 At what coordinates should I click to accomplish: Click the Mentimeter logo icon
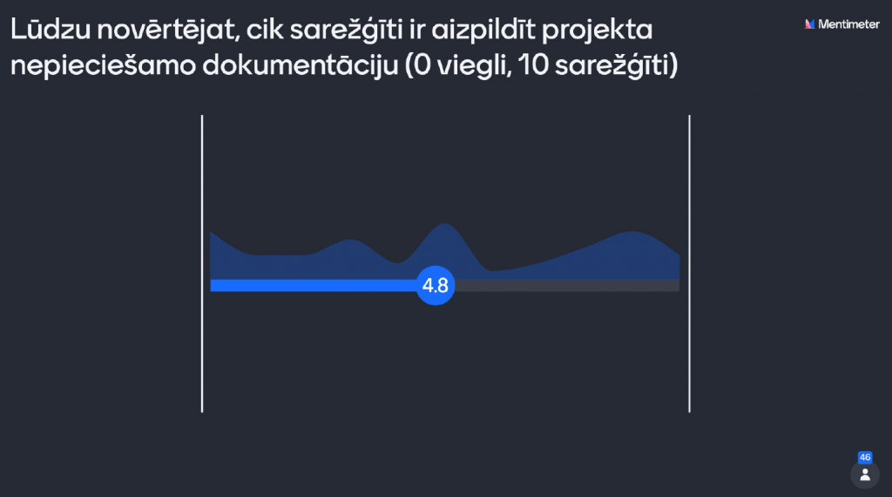point(810,24)
